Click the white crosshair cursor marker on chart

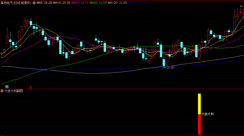click(x=90, y=50)
